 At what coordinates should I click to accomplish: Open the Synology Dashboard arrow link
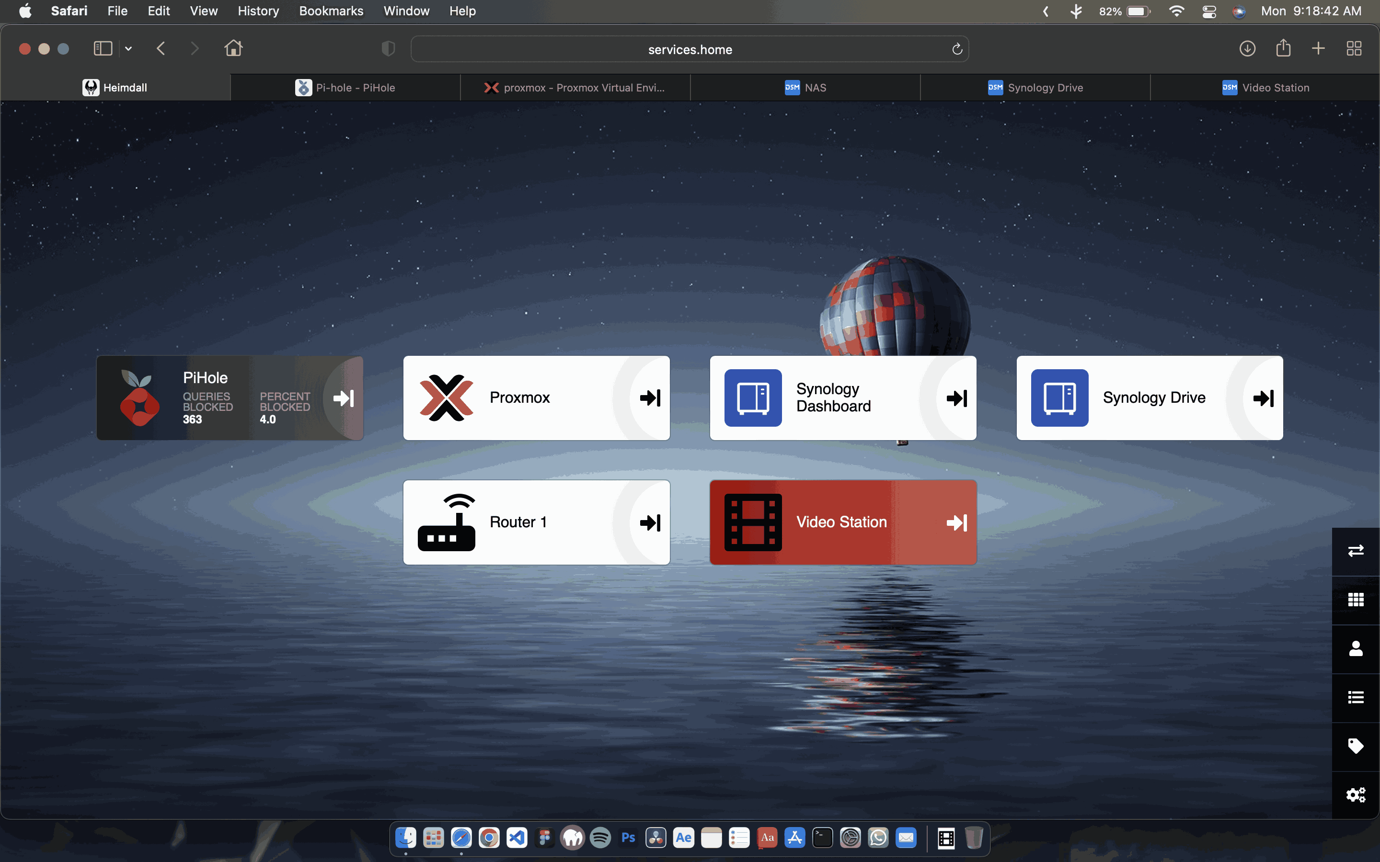click(957, 398)
